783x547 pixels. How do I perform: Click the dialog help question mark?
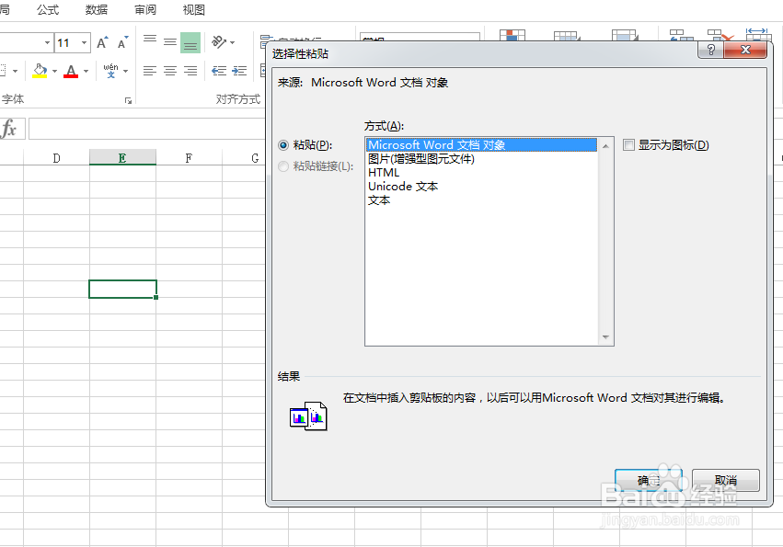[x=710, y=50]
